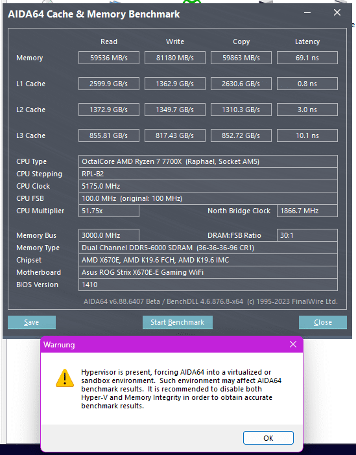Screen dimensions: 356x455
Task: Click Chipset field AMD X670E
Action: [208, 260]
